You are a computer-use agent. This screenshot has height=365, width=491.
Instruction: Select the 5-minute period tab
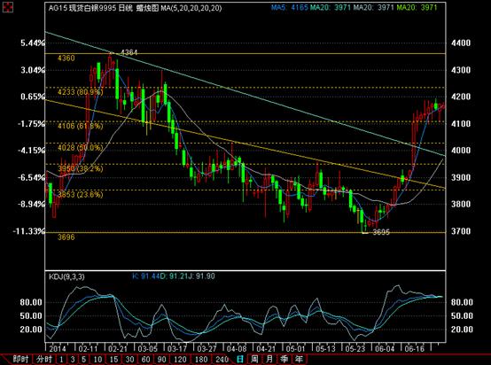(84, 359)
